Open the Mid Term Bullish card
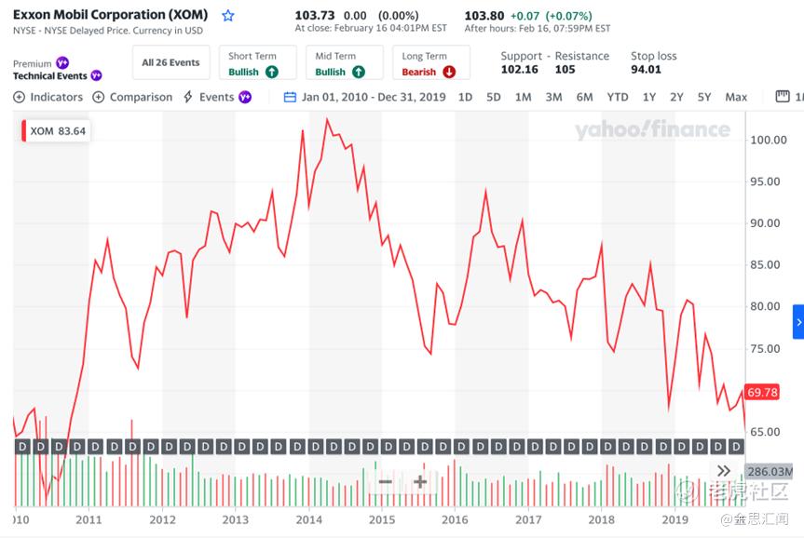This screenshot has height=538, width=804. point(344,62)
